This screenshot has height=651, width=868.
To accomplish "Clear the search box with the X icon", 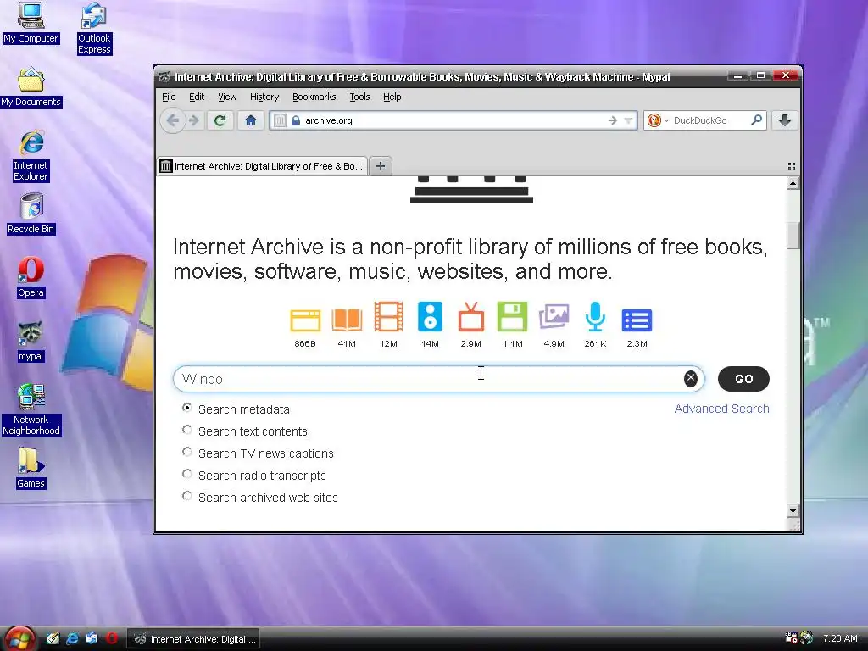I will click(x=690, y=379).
